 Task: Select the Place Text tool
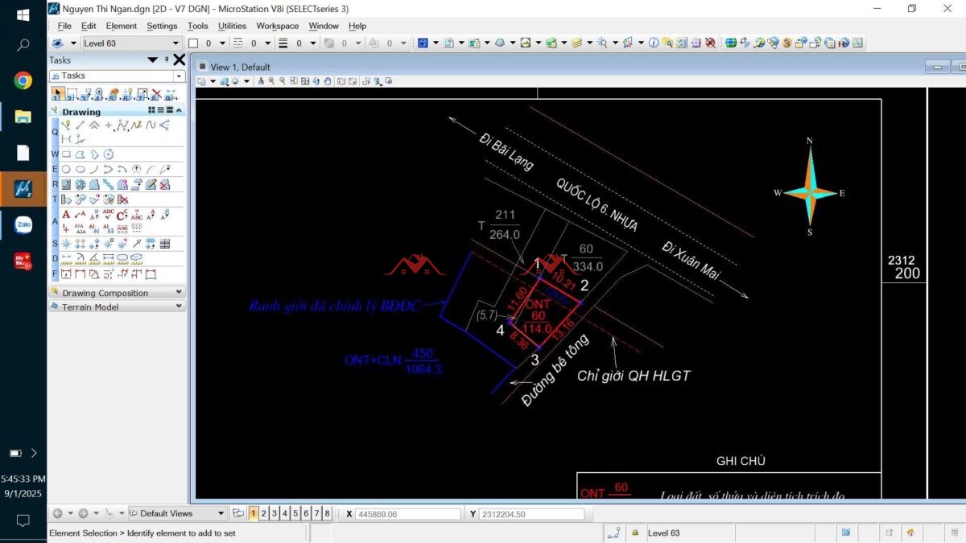point(66,215)
